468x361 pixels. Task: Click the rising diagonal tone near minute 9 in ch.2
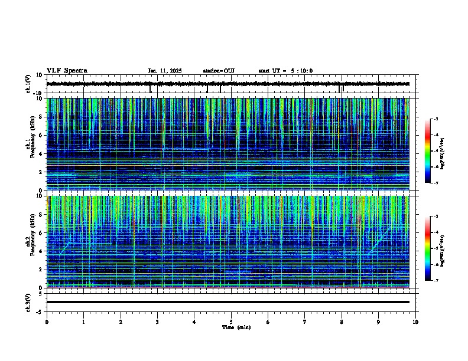click(x=379, y=241)
